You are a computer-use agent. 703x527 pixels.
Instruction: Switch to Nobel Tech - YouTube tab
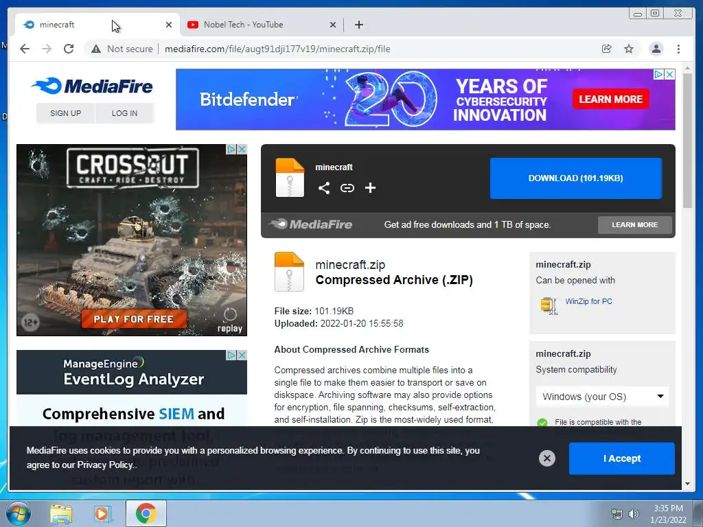262,25
